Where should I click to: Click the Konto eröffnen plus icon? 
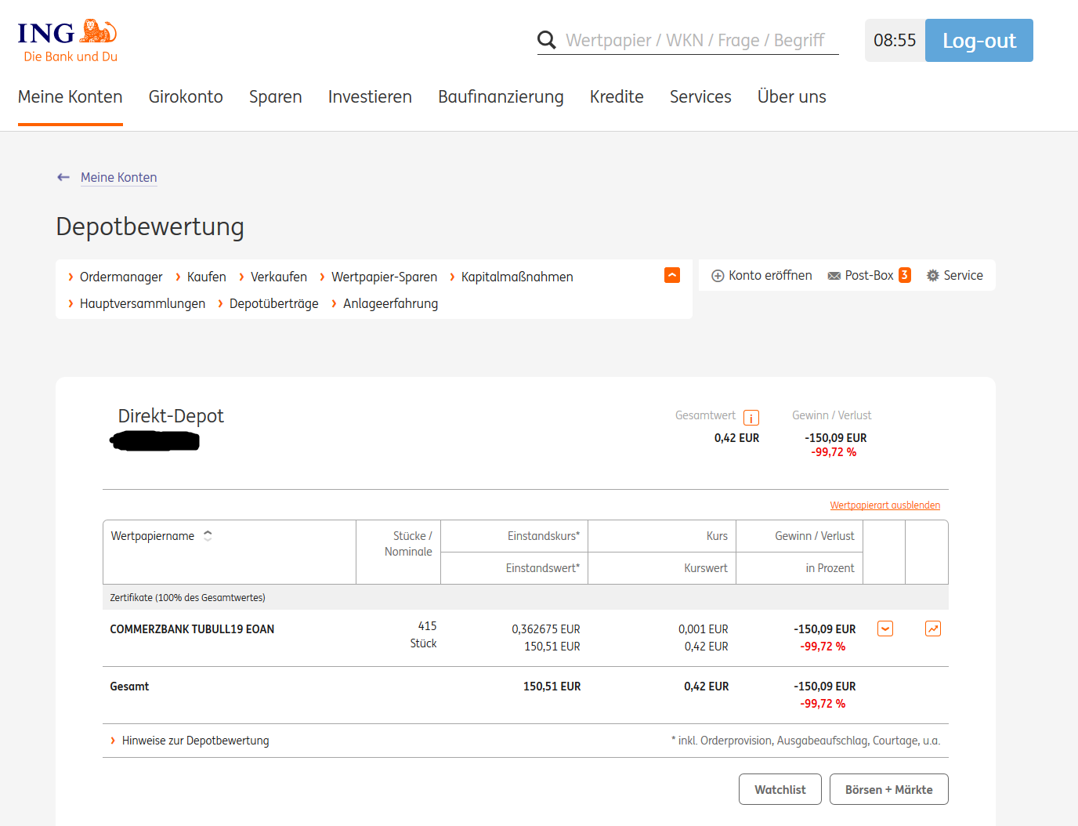[717, 276]
